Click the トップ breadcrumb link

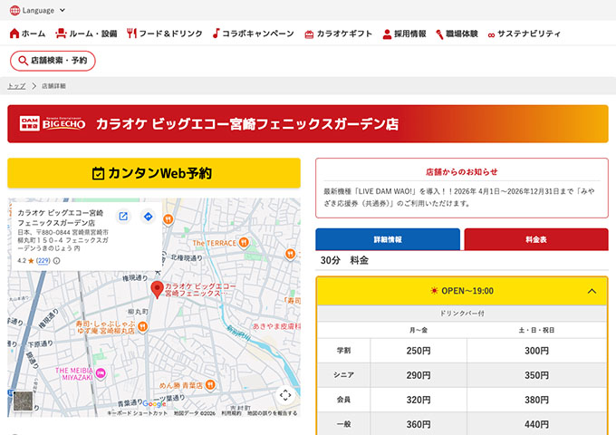16,86
